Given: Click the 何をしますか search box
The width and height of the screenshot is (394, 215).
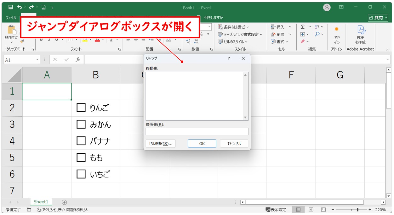Looking at the screenshot, I should [214, 18].
